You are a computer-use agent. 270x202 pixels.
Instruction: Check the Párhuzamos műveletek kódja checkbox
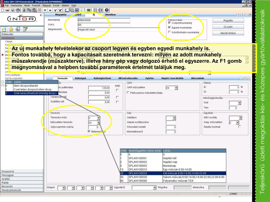pos(128,93)
